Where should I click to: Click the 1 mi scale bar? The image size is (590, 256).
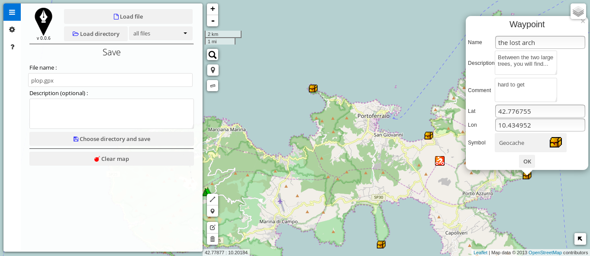220,42
